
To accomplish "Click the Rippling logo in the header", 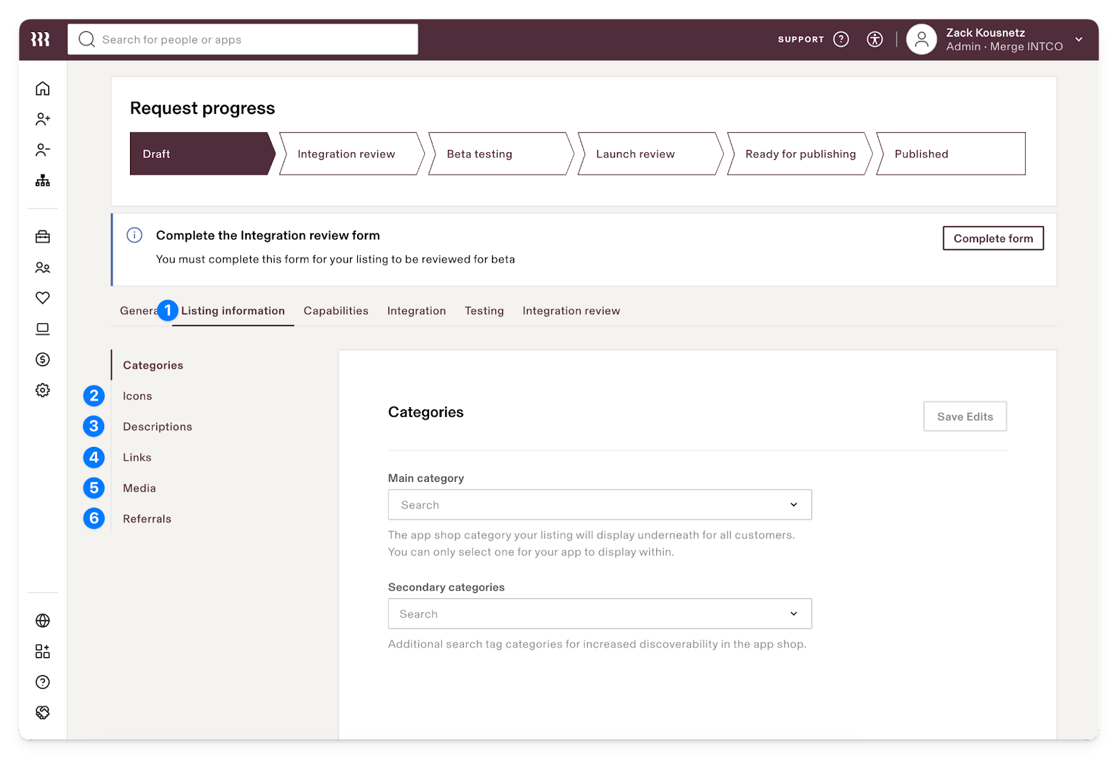I will point(41,39).
